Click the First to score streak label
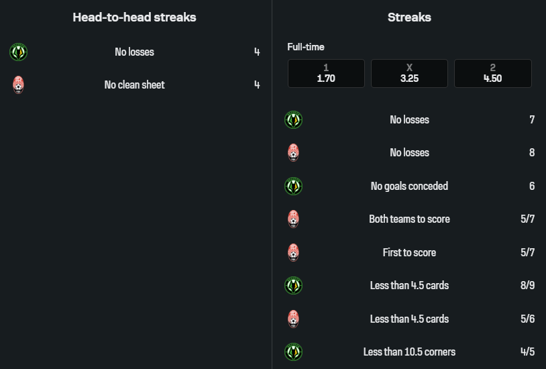 point(409,253)
